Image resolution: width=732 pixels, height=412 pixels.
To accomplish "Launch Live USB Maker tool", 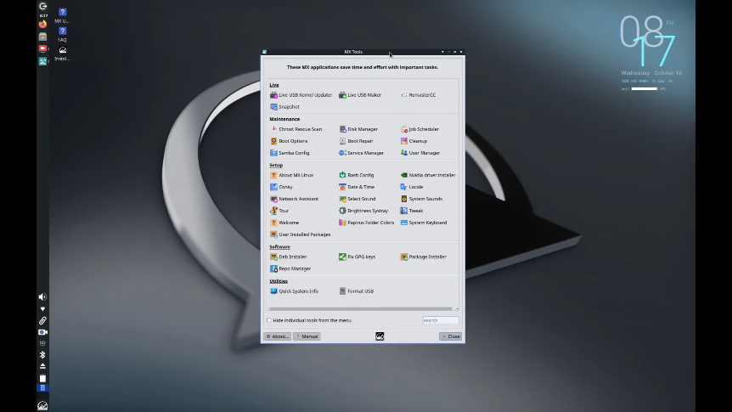I will pyautogui.click(x=360, y=95).
